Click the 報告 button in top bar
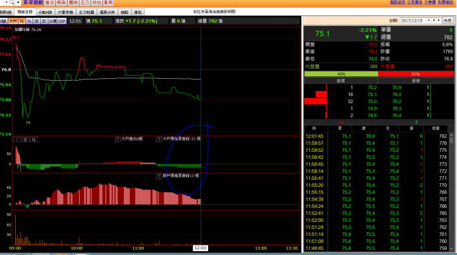The height and width of the screenshot is (255, 457). (x=62, y=3)
